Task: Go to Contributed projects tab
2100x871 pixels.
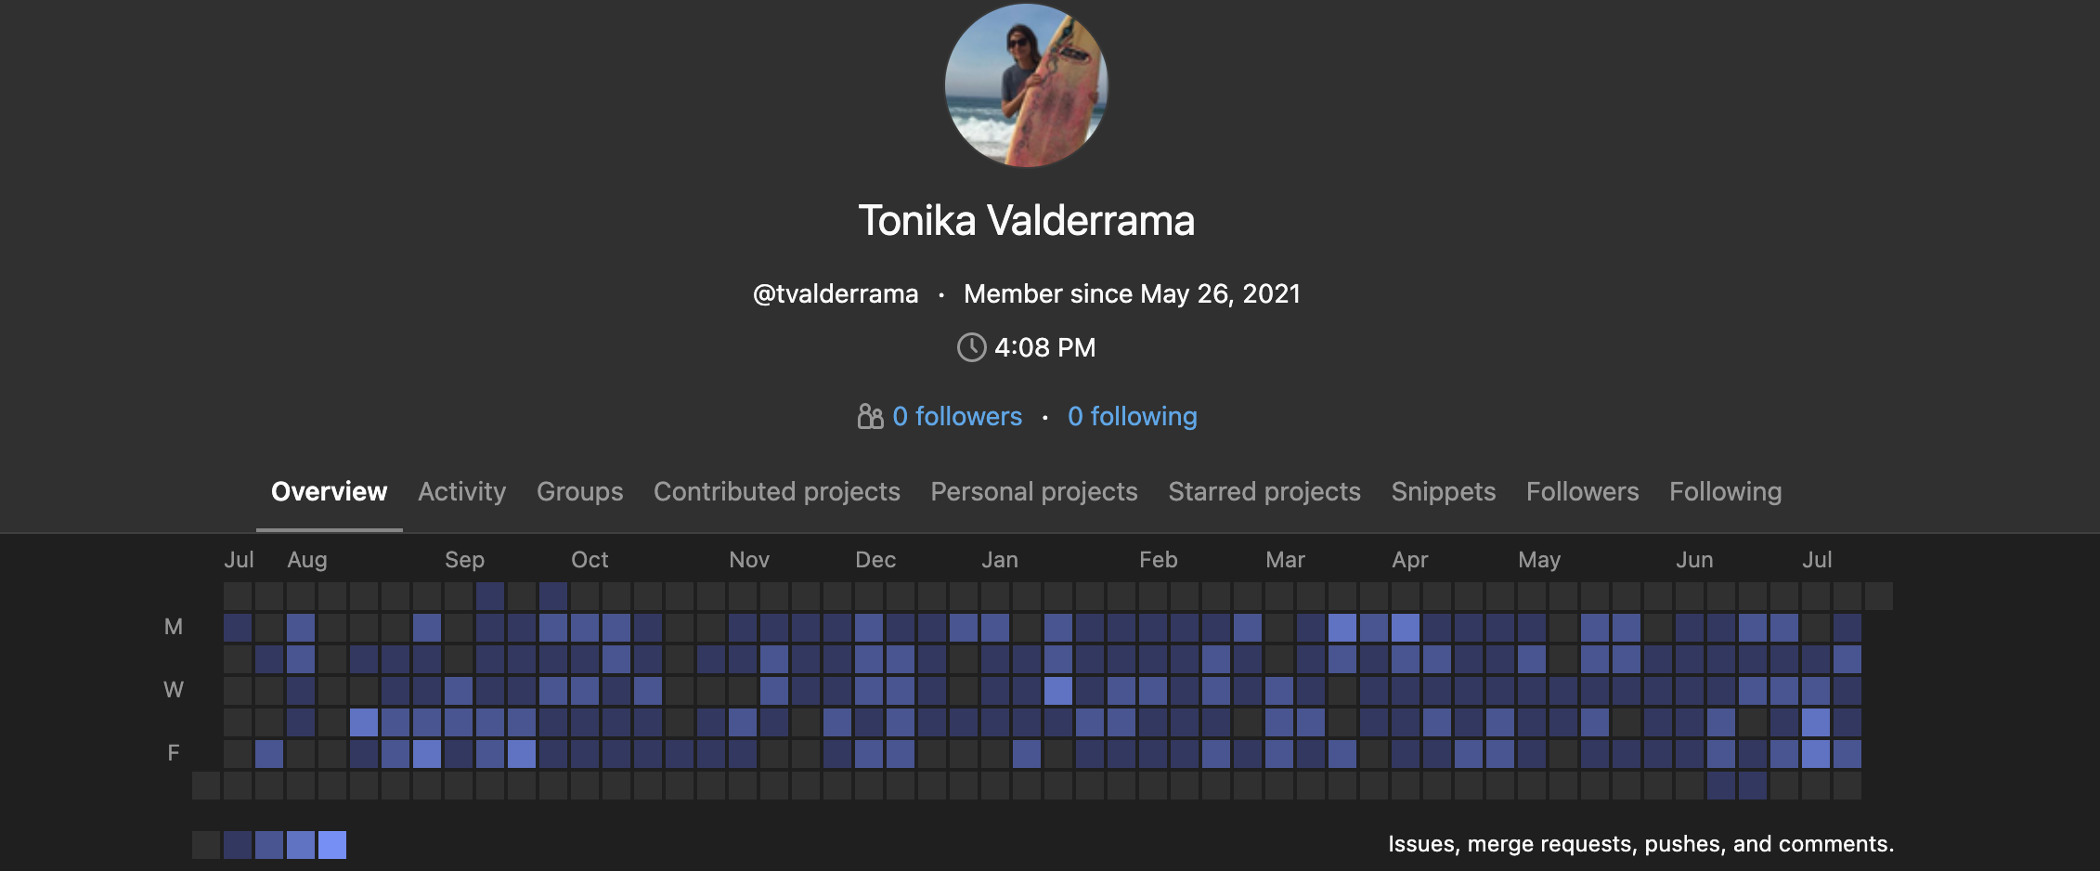Action: tap(776, 491)
